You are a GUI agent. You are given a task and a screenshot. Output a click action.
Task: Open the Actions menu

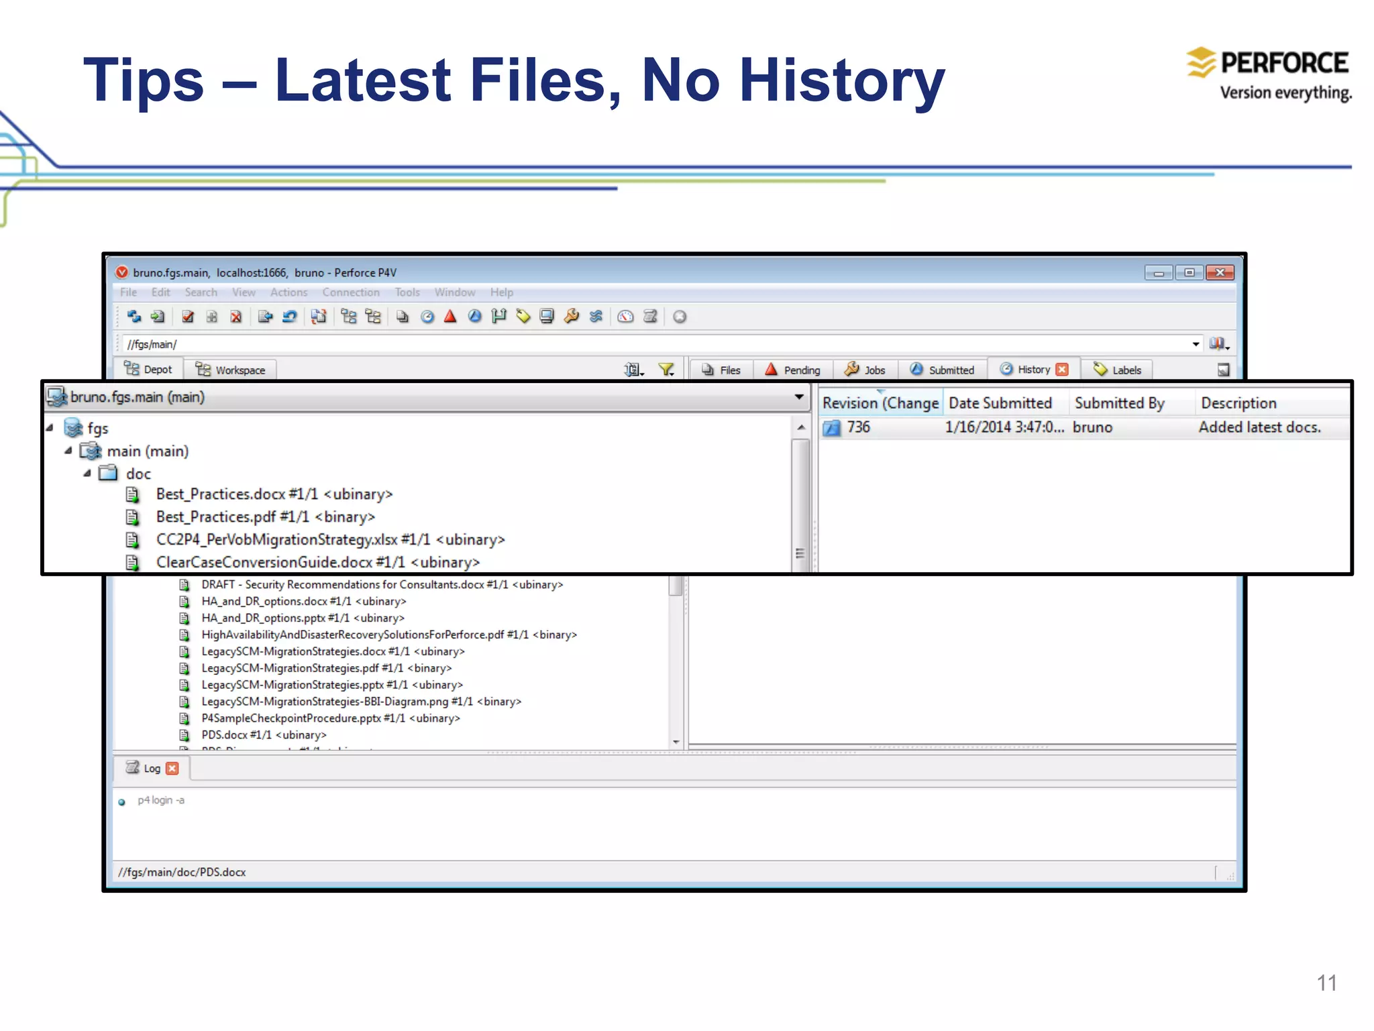click(x=289, y=292)
